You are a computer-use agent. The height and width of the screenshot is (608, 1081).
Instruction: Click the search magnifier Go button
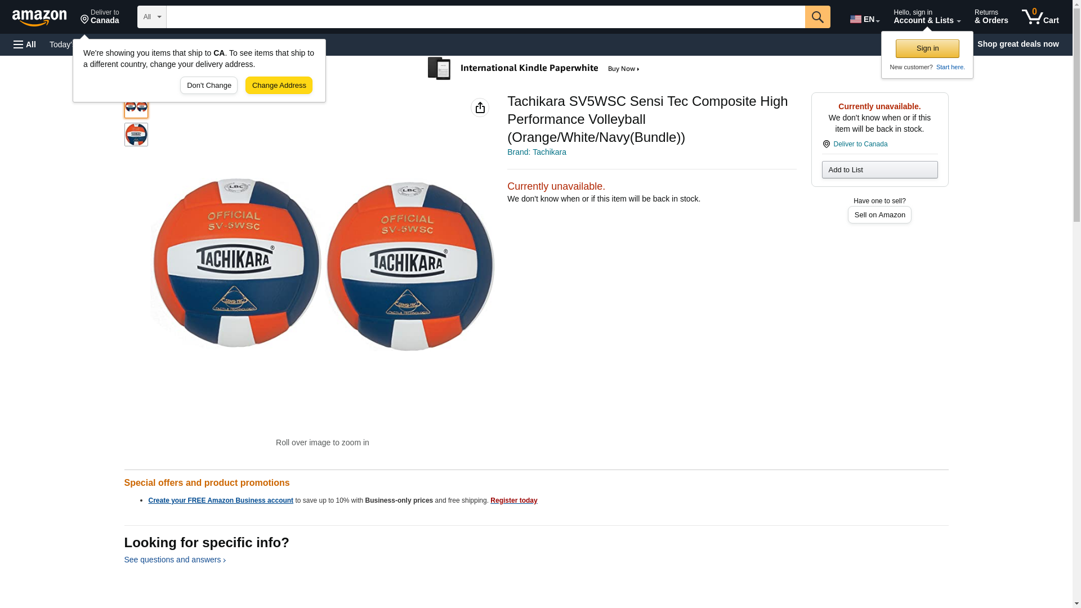818,17
